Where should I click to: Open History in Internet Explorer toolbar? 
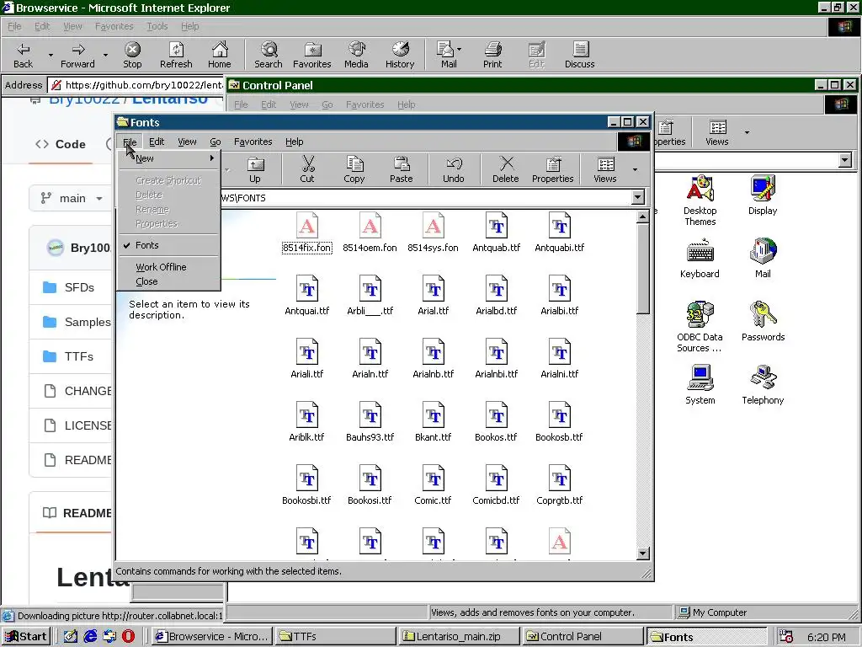(400, 55)
